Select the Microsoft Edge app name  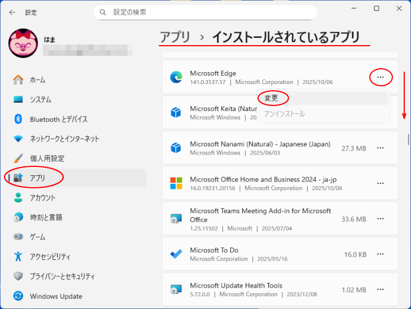tap(213, 73)
